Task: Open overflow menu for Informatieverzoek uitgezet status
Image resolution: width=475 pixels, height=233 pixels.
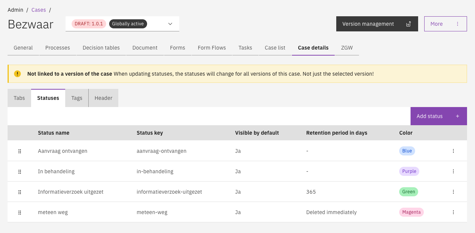Action: (x=453, y=192)
